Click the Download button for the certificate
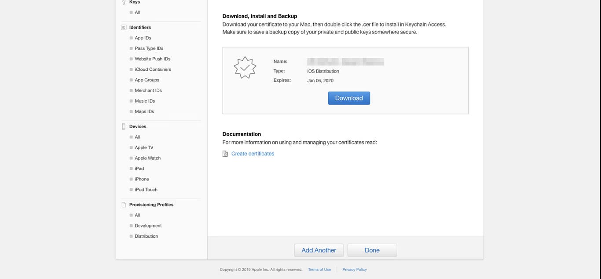 click(x=348, y=98)
